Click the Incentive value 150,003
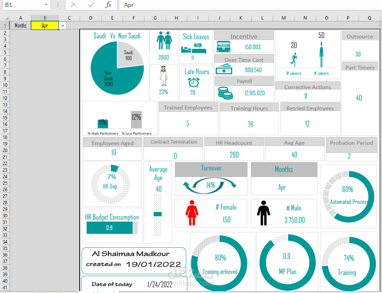Screen dimensions: 382x293 [x=252, y=47]
